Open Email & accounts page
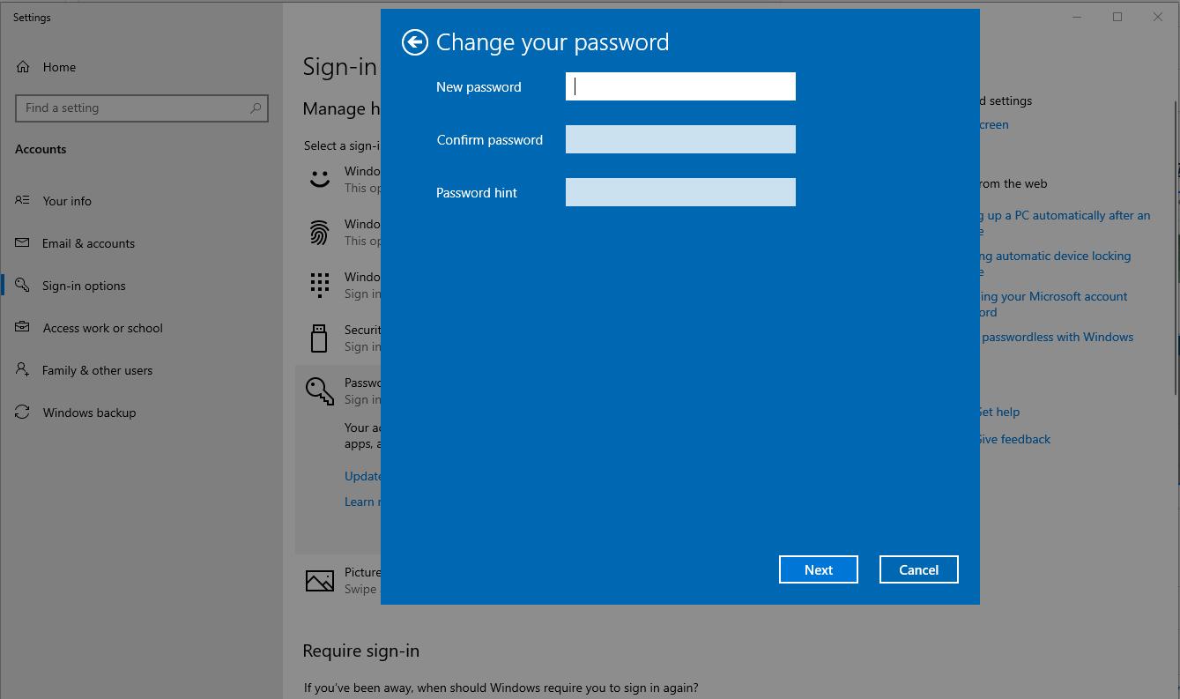This screenshot has height=699, width=1180. pos(88,243)
